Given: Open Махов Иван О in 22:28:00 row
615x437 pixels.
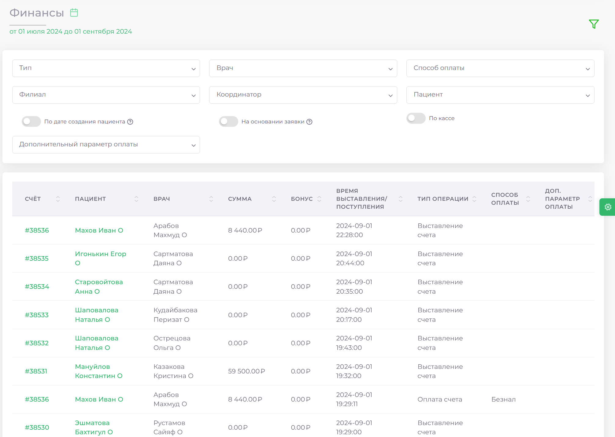Looking at the screenshot, I should pyautogui.click(x=99, y=230).
